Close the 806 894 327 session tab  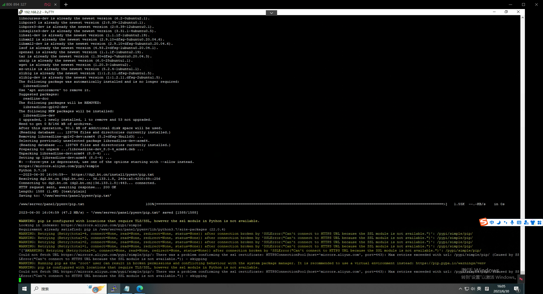pyautogui.click(x=55, y=5)
